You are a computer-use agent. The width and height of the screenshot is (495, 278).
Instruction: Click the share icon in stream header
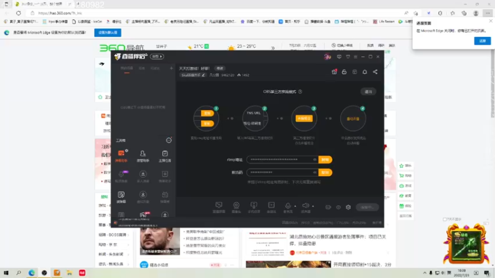(375, 72)
